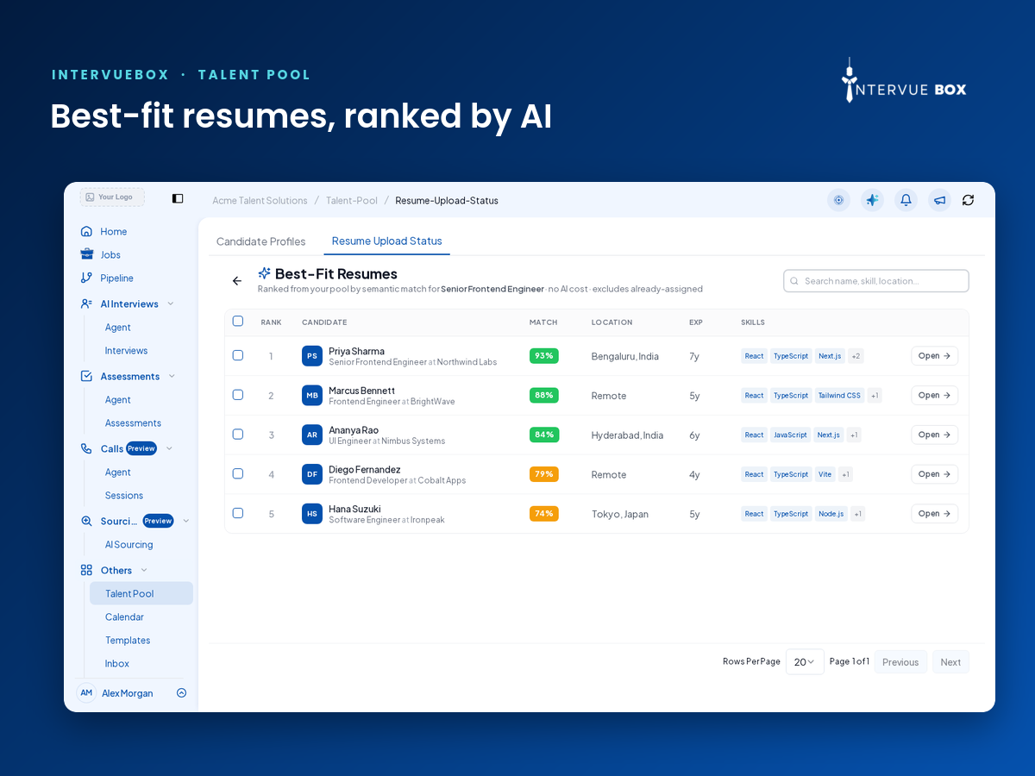This screenshot has height=776, width=1035.
Task: Open Alex Morgan account menu chevron
Action: [x=181, y=692]
